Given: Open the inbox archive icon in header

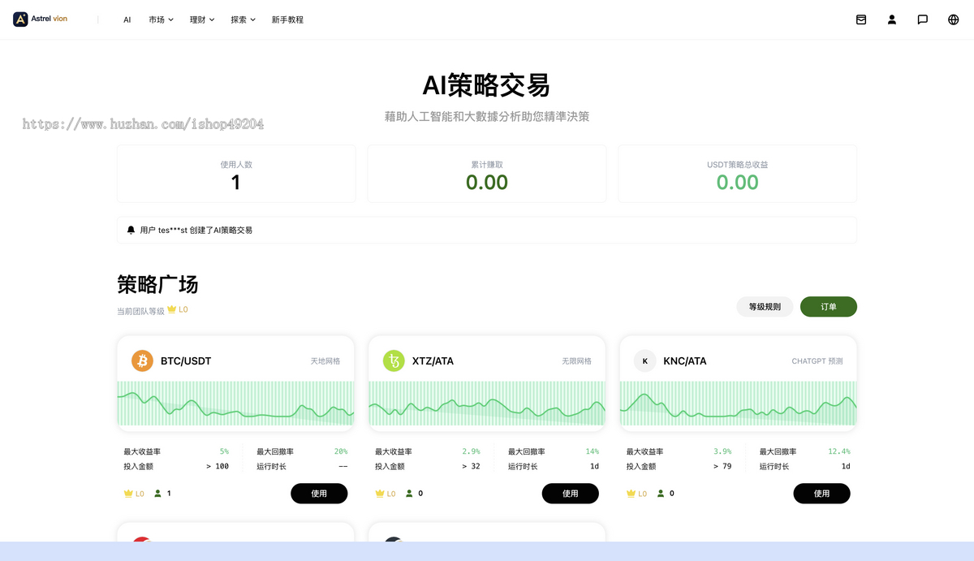Looking at the screenshot, I should pos(861,19).
